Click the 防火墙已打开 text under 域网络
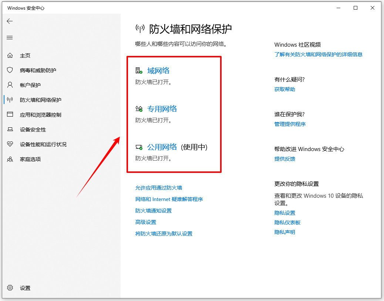The width and height of the screenshot is (384, 301). click(x=153, y=82)
